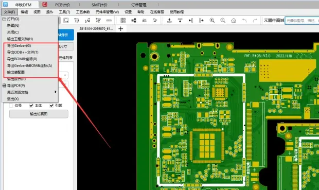Click the redo arrow icon
319x190 pixels.
(x=255, y=21)
